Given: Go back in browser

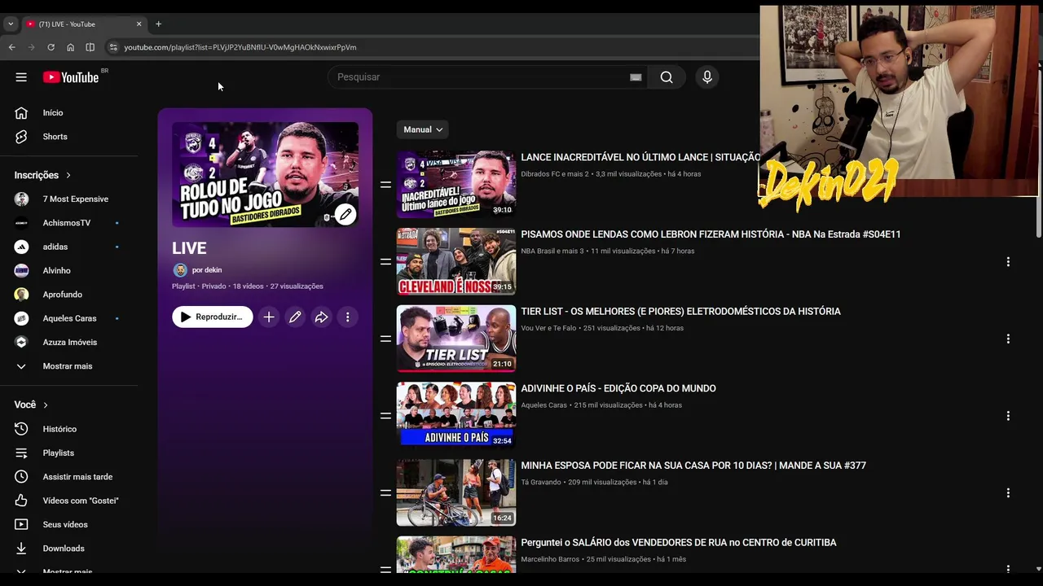Looking at the screenshot, I should [x=11, y=47].
